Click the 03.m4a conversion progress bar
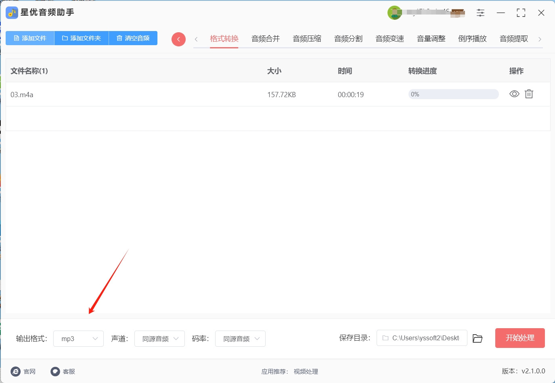 (454, 94)
